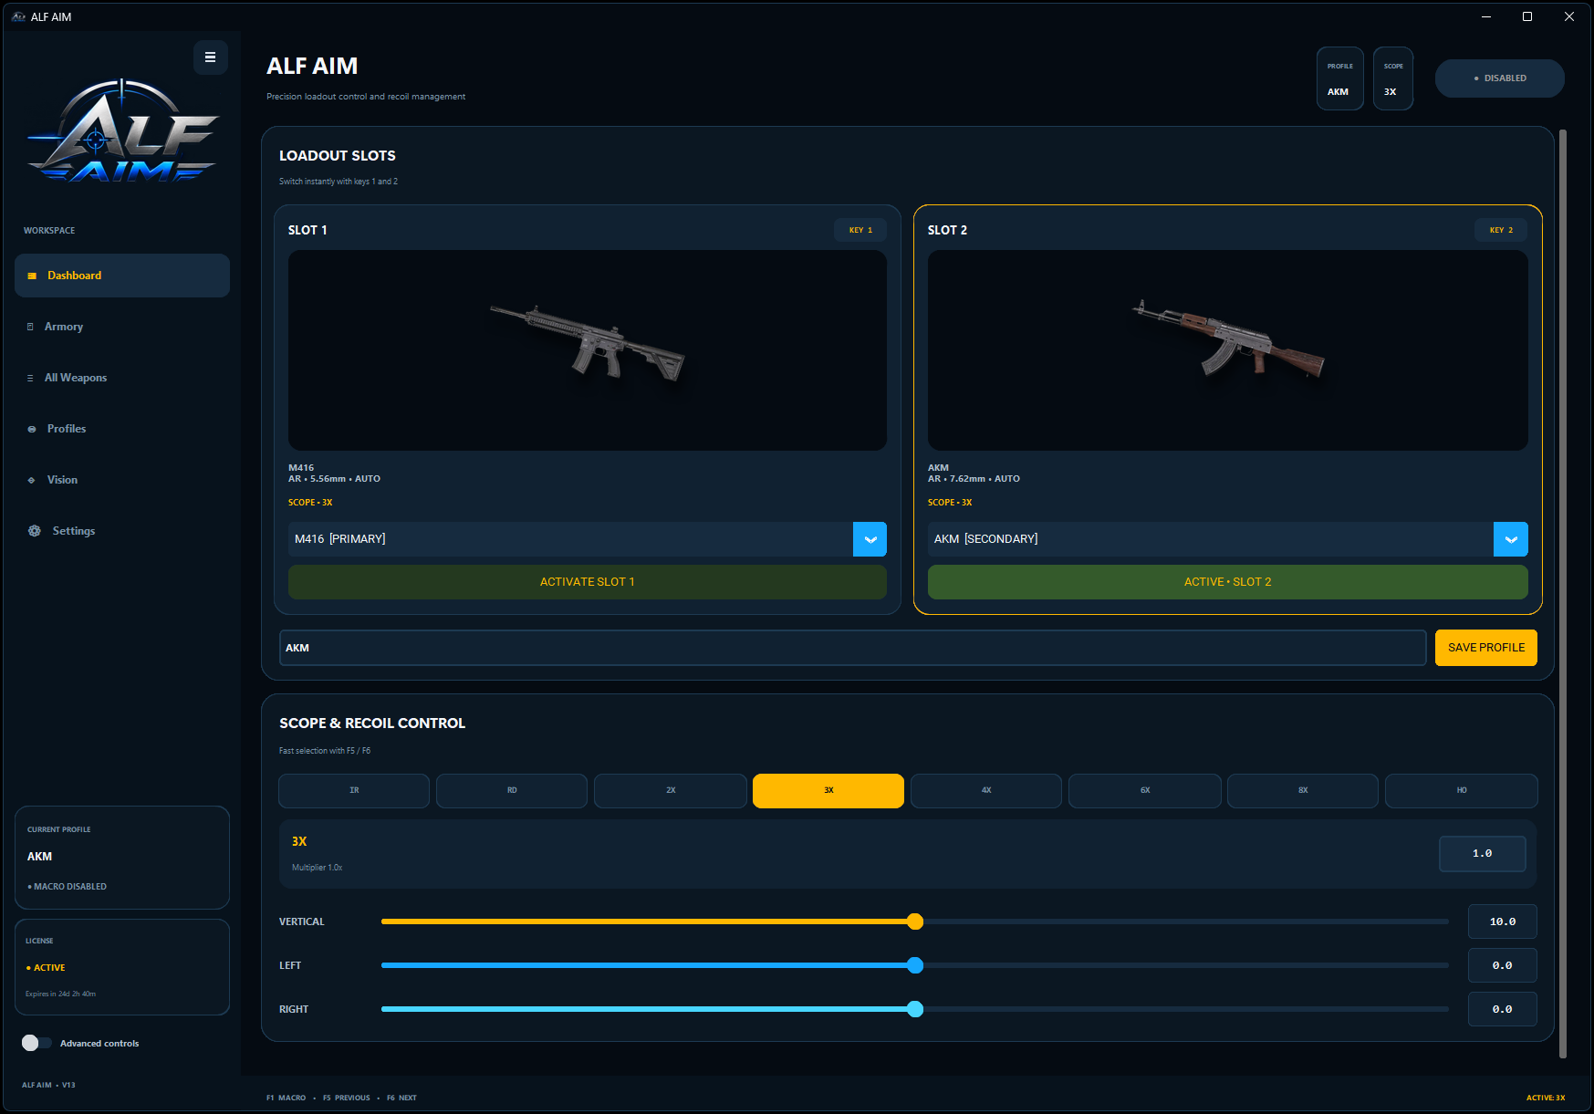Click the KEY 1 badge in Slot 1
The width and height of the screenshot is (1594, 1114).
tap(860, 230)
